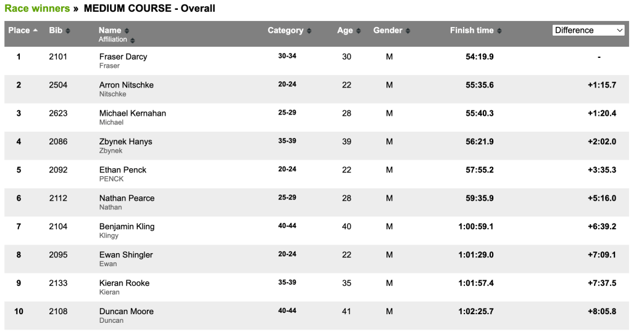Image resolution: width=631 pixels, height=332 pixels.
Task: Click the Category sort arrows icon
Action: pyautogui.click(x=309, y=31)
